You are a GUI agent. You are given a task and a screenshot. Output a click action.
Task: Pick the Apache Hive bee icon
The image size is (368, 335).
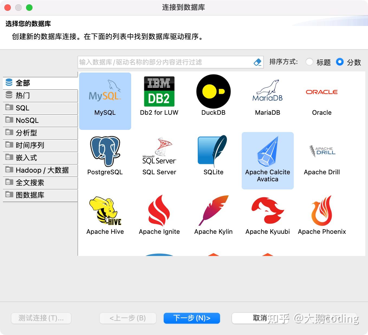click(105, 211)
